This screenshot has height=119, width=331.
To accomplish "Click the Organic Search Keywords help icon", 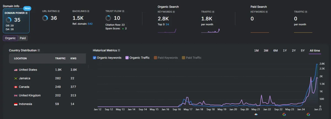I will click(174, 12).
